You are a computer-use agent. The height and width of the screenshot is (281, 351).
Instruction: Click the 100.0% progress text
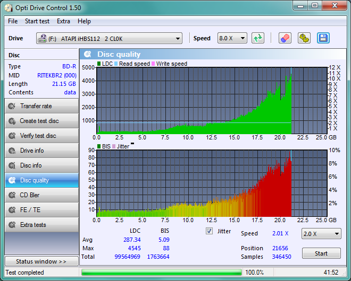click(x=255, y=273)
